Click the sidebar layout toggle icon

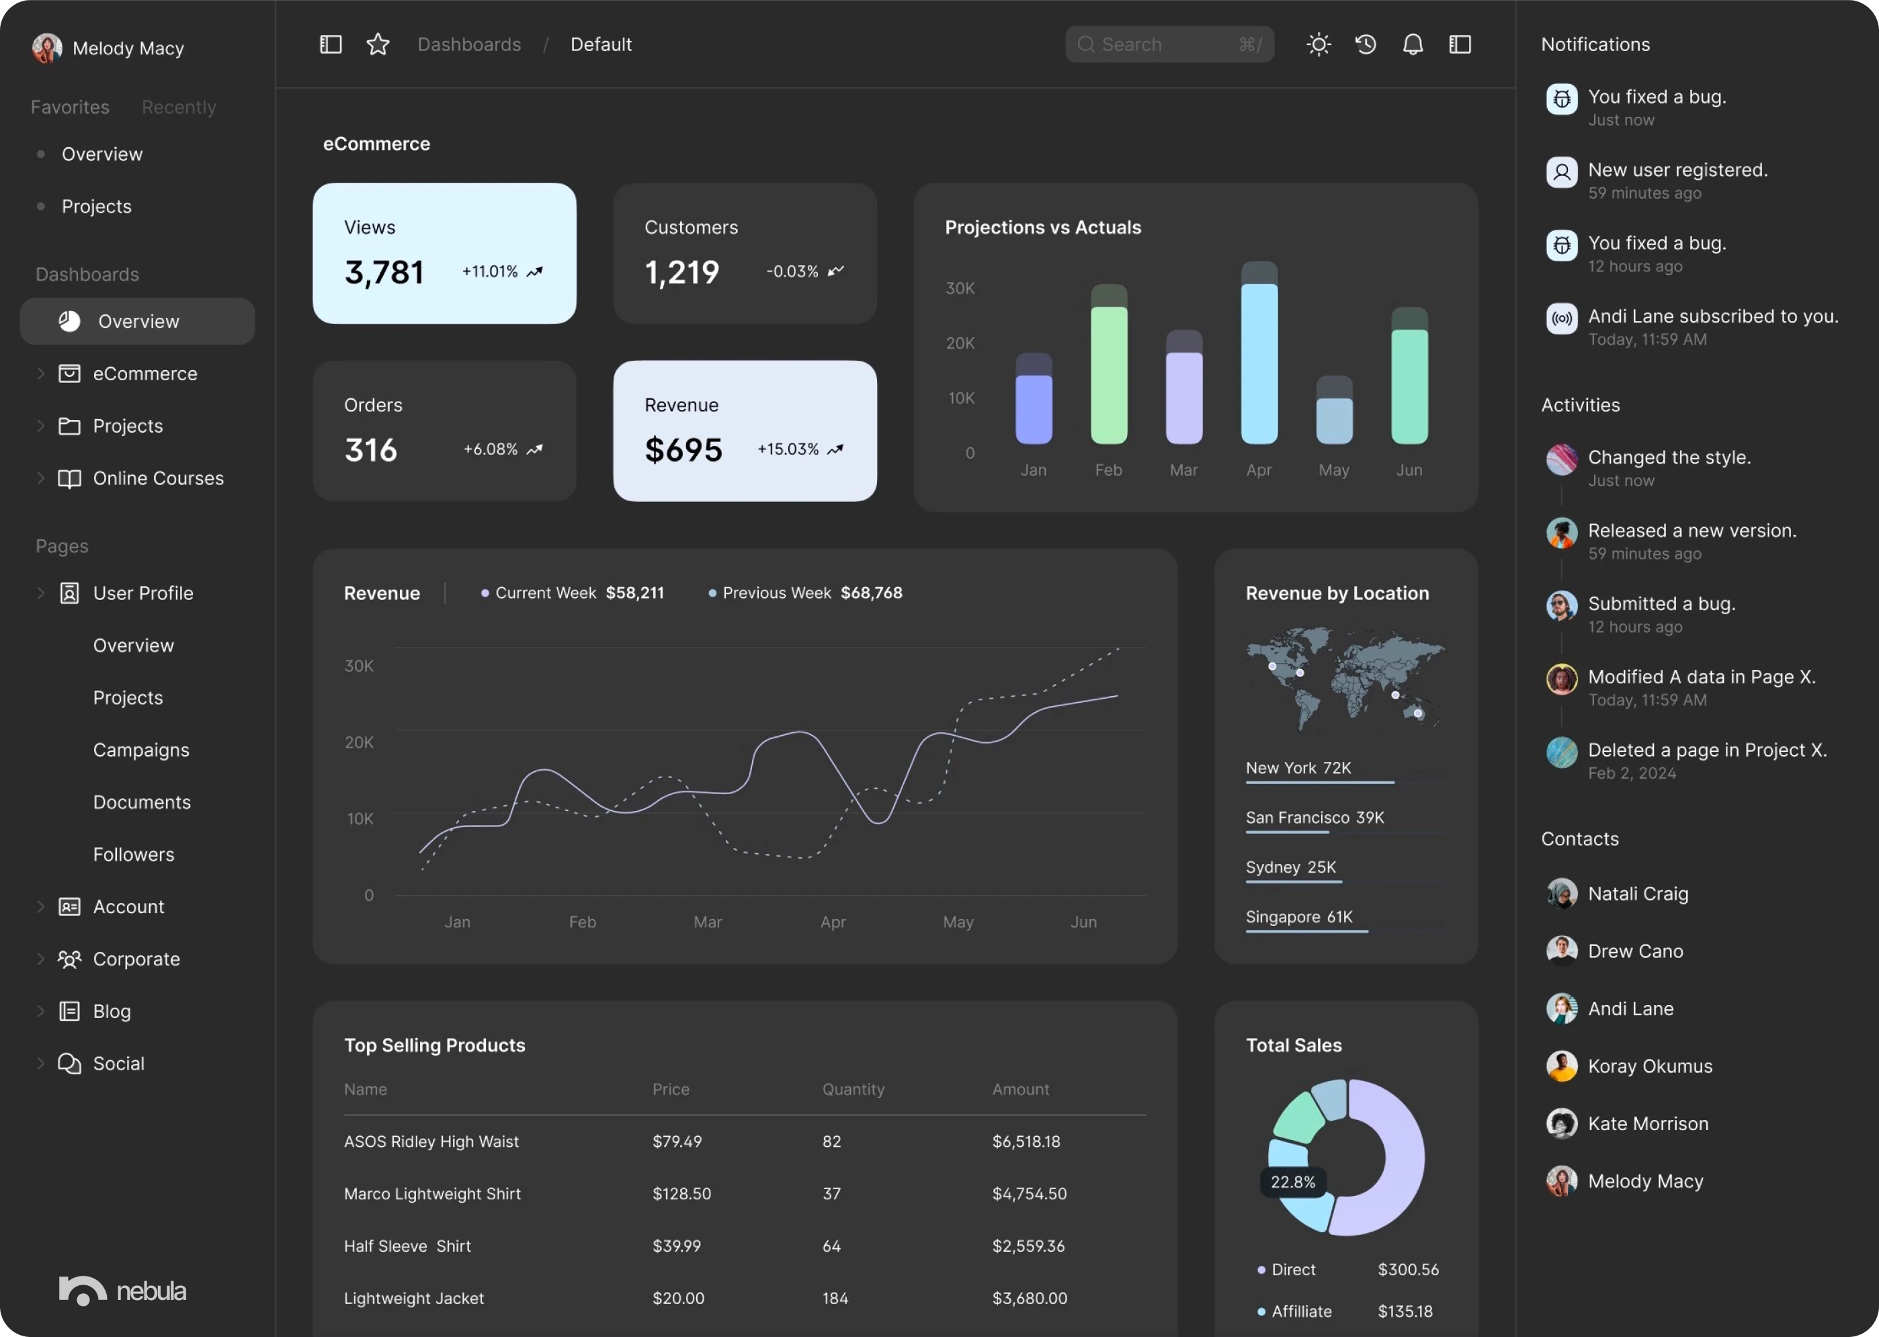[330, 44]
